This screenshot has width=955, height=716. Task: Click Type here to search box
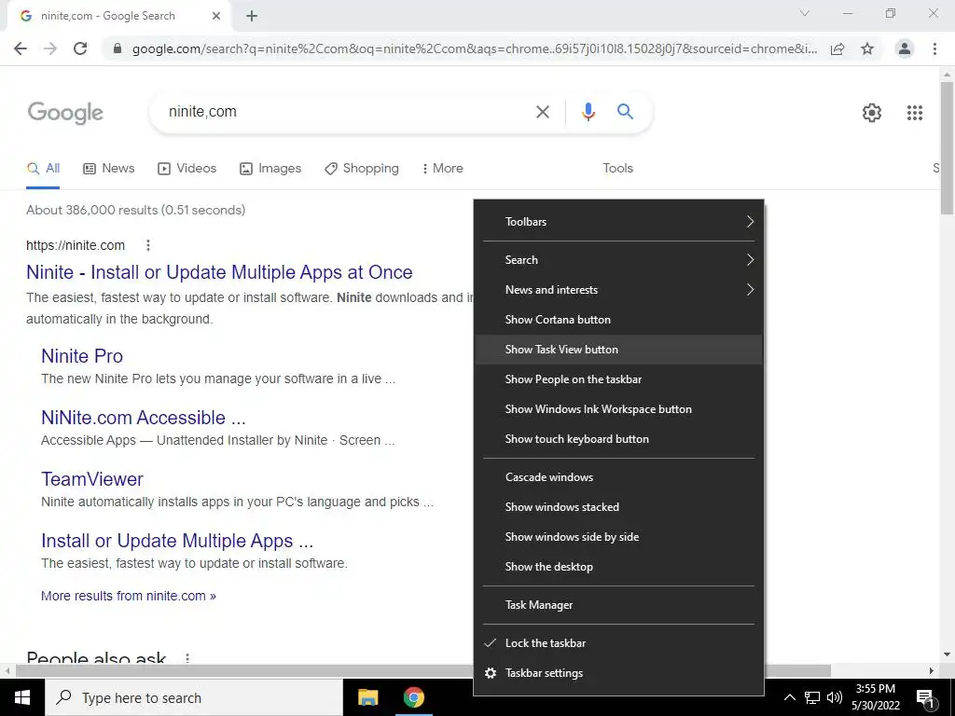194,697
